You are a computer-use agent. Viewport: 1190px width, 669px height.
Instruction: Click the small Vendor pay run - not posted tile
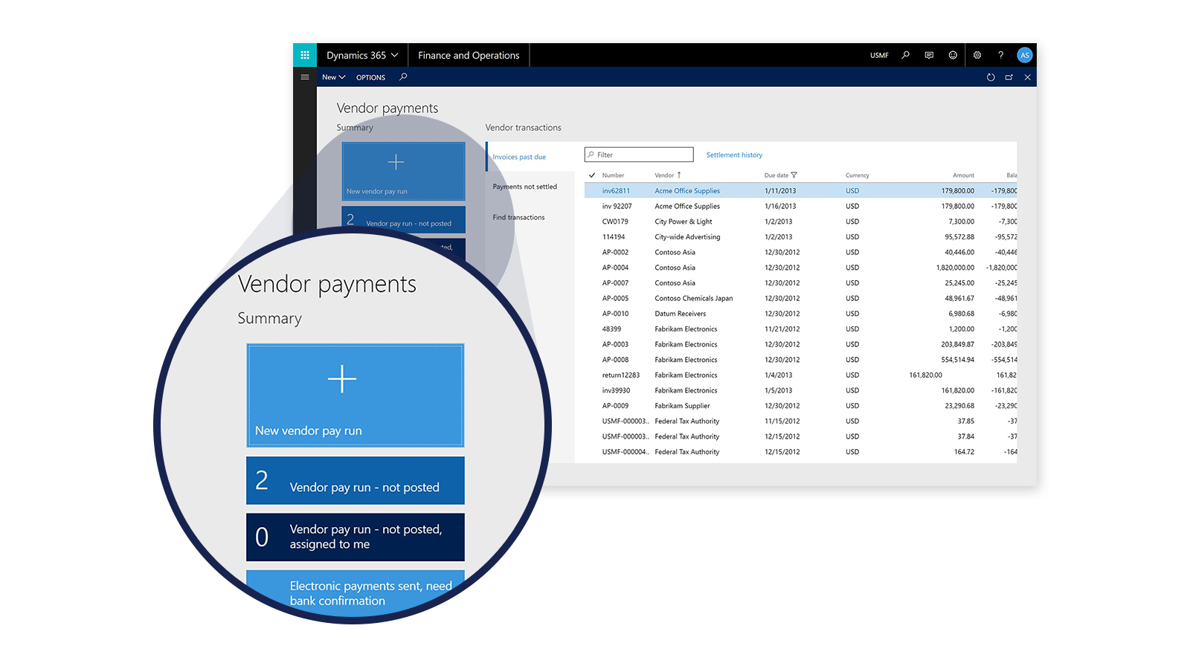tap(403, 219)
